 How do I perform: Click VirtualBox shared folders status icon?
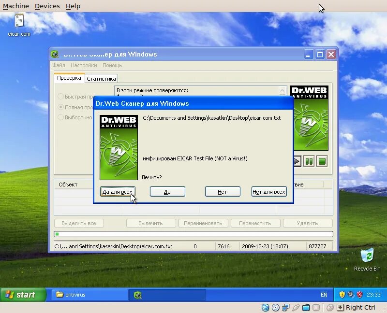[306, 308]
